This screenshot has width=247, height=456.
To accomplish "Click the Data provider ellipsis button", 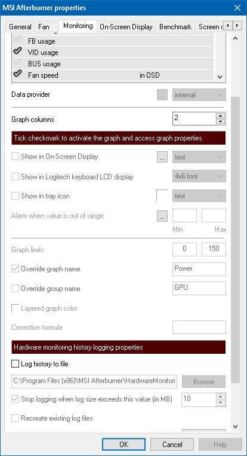I will tap(162, 95).
